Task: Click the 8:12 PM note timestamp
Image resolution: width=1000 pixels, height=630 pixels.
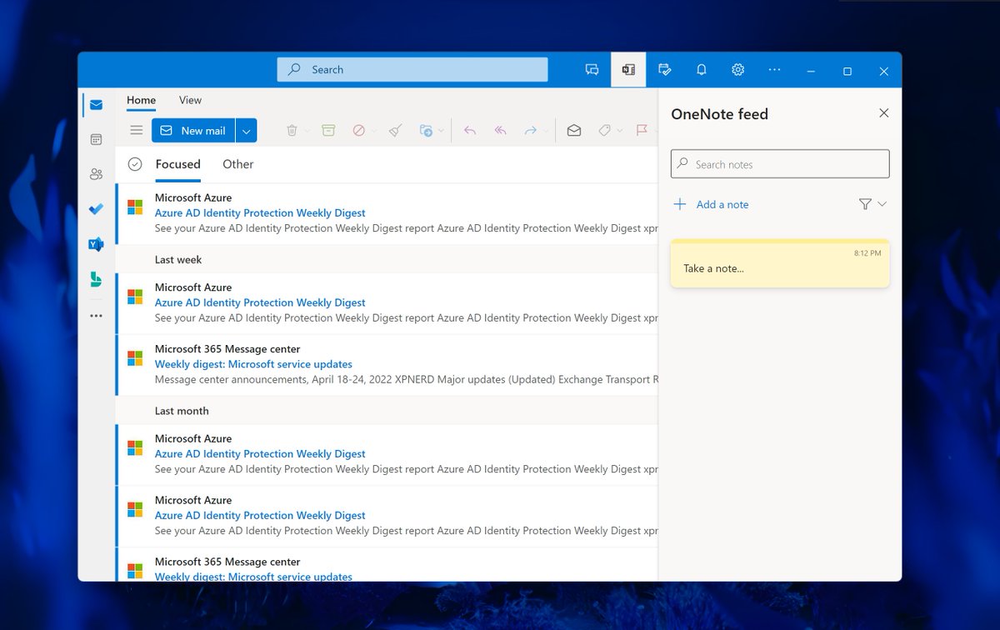Action: 867,253
